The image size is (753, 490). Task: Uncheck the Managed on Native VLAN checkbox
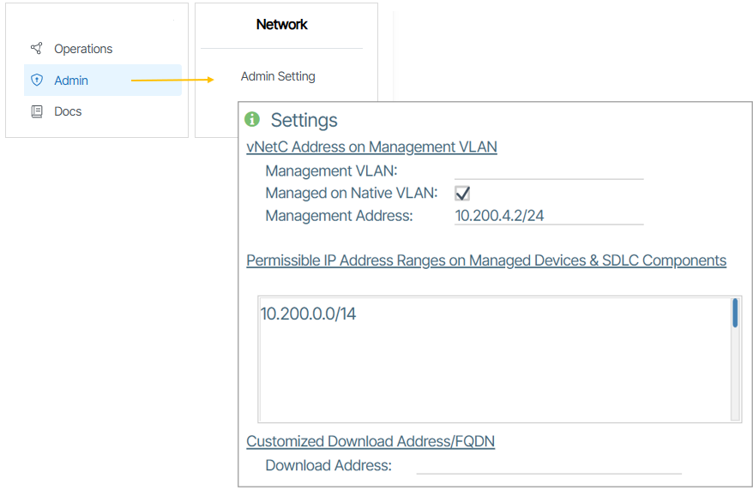462,194
